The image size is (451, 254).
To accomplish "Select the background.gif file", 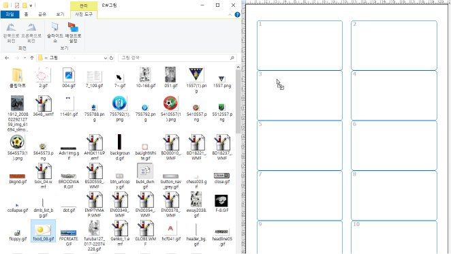I will [120, 148].
